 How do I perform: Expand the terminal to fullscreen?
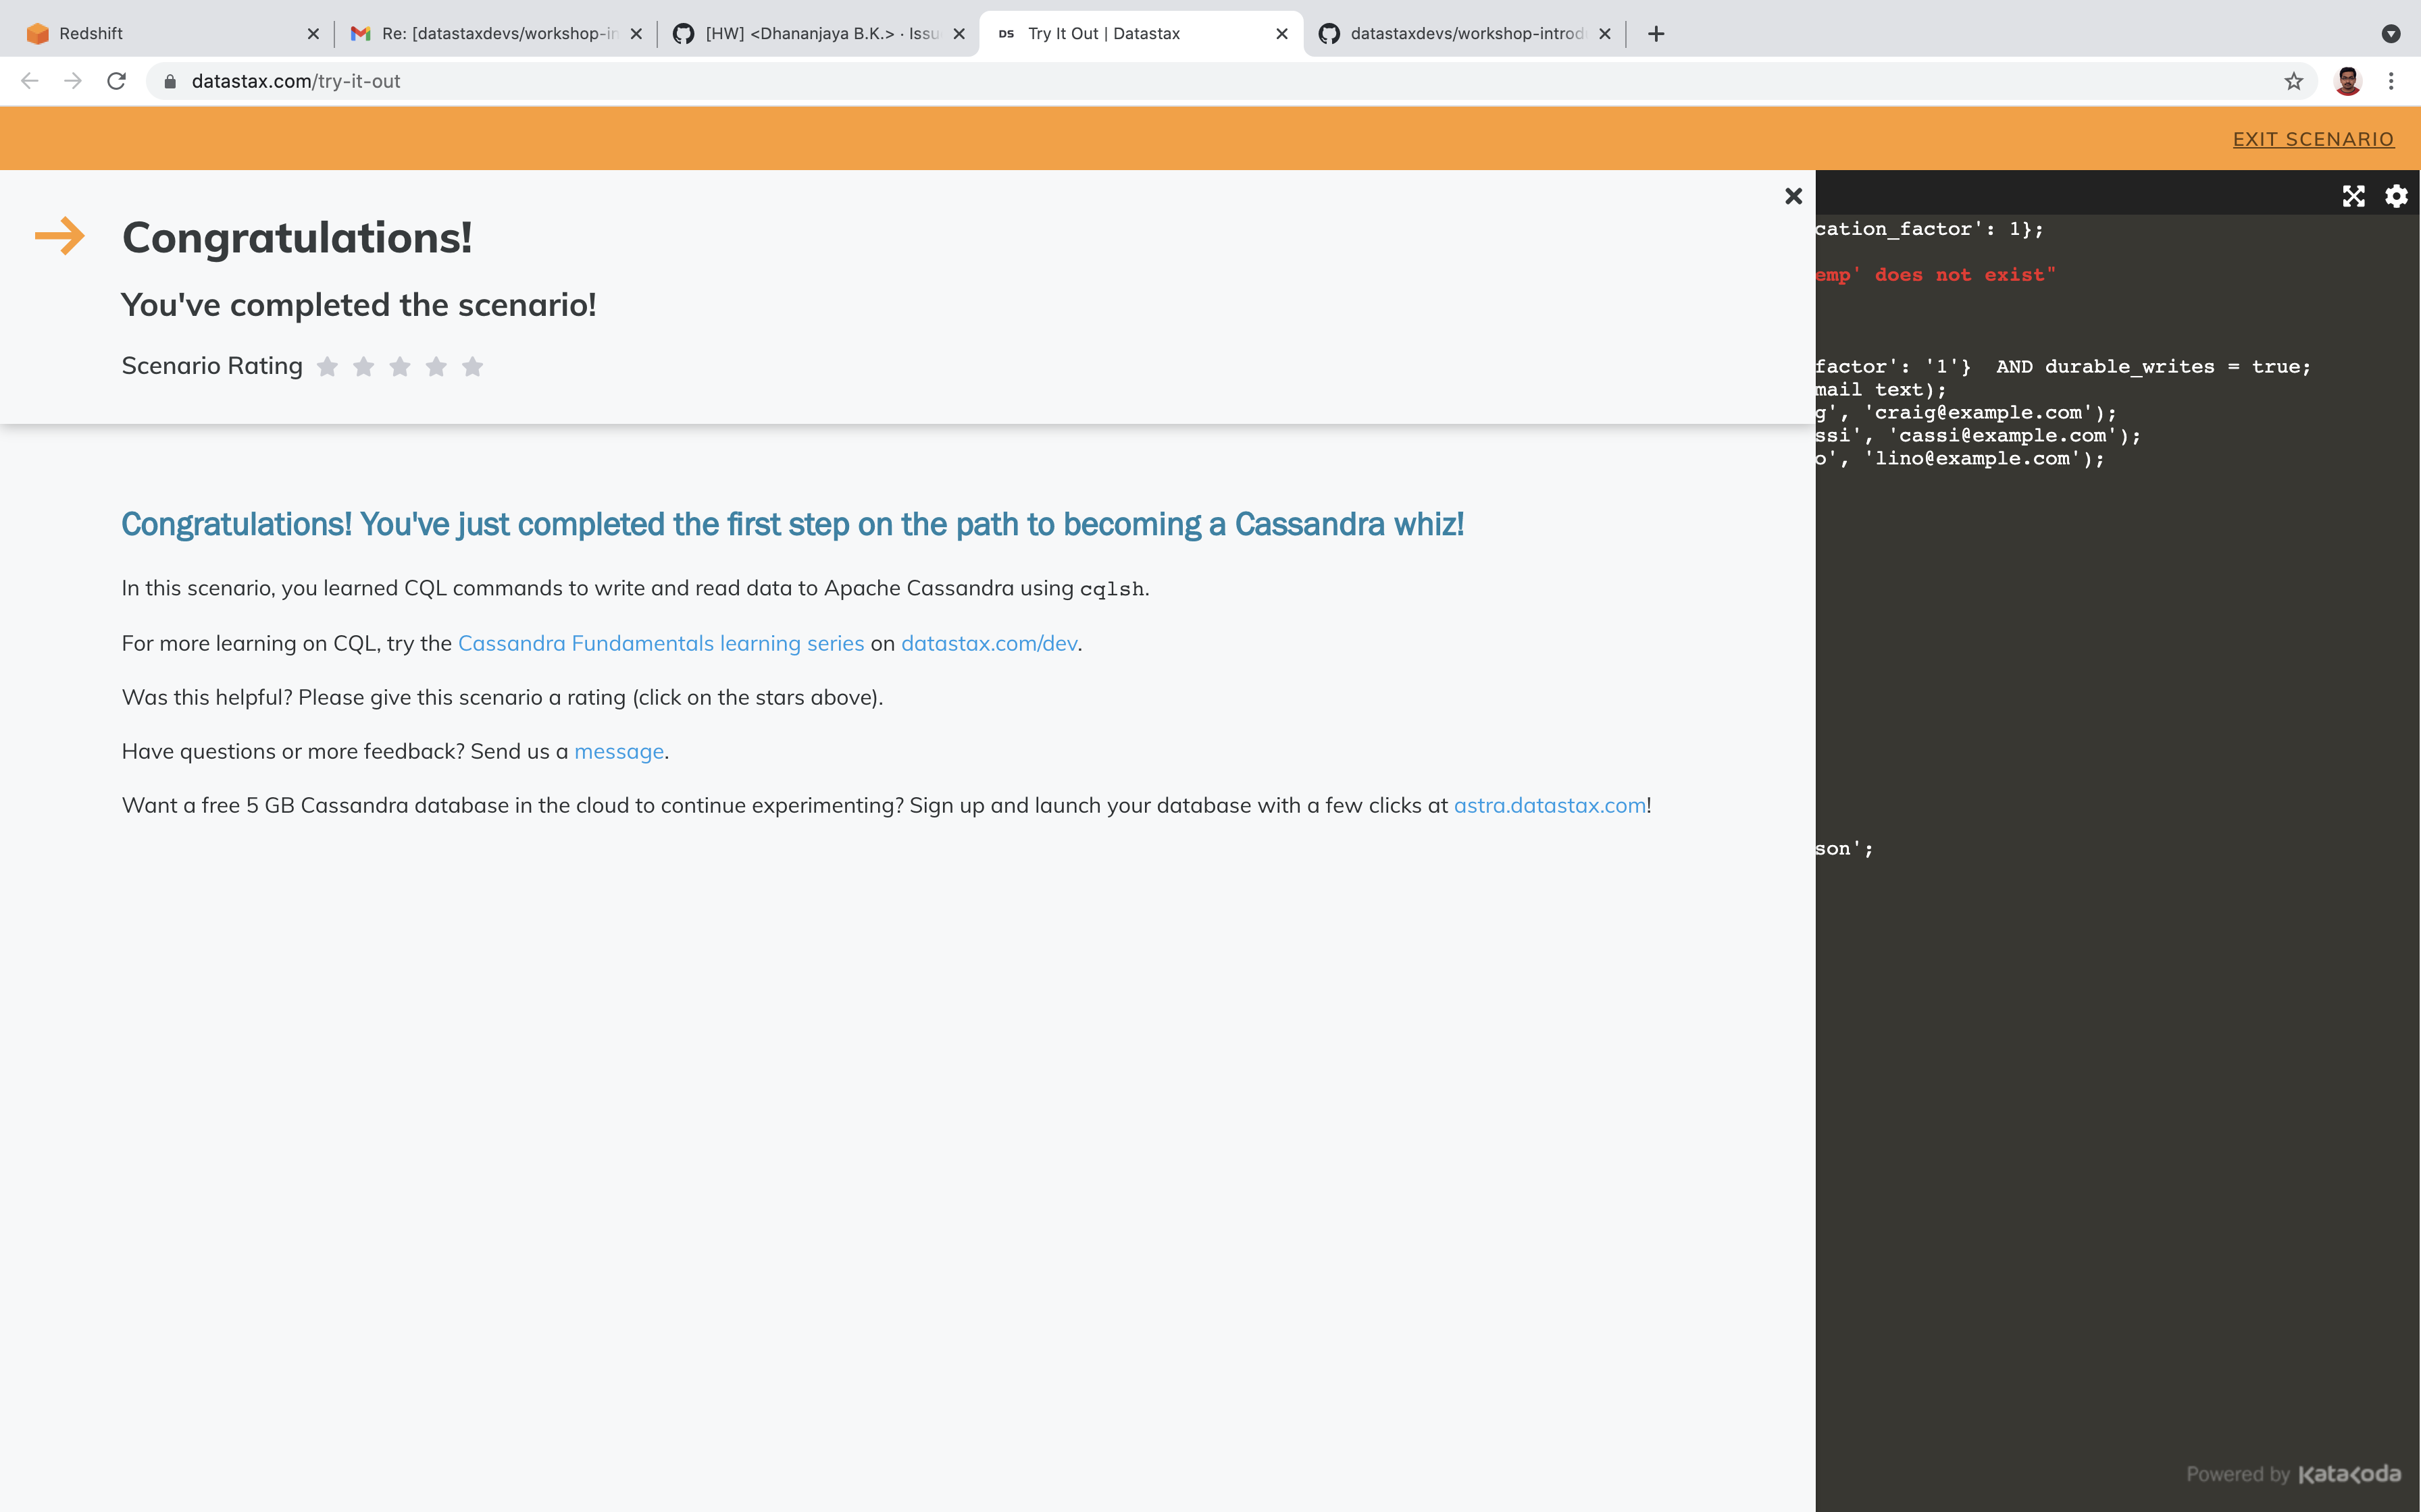point(2354,196)
